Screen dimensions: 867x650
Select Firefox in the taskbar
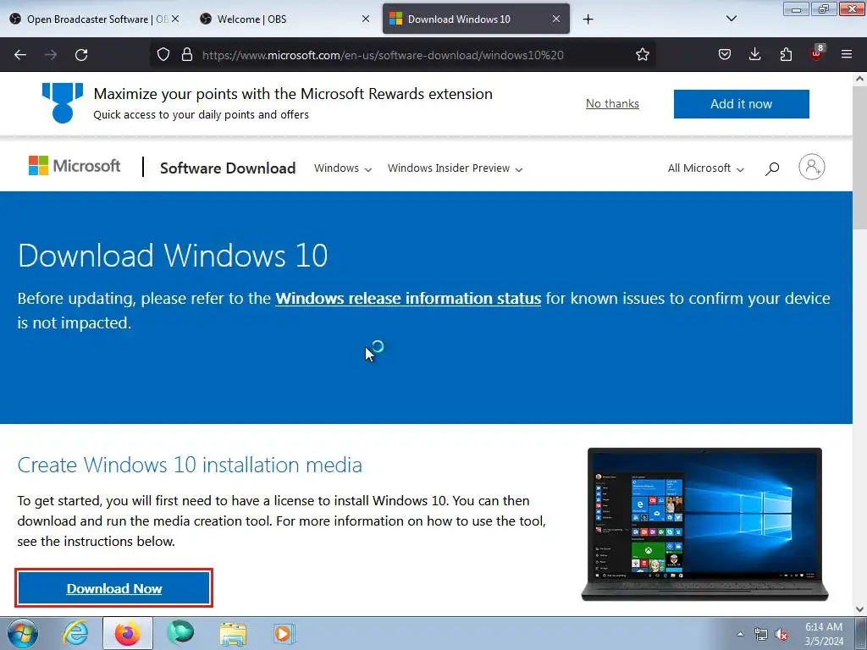[127, 633]
